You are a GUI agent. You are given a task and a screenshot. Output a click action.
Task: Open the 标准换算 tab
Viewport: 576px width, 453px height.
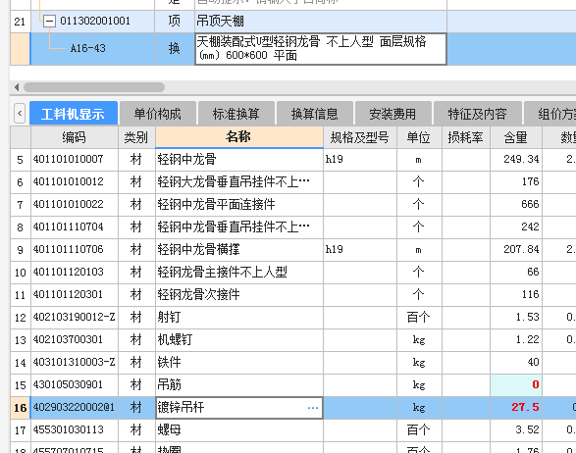point(236,114)
